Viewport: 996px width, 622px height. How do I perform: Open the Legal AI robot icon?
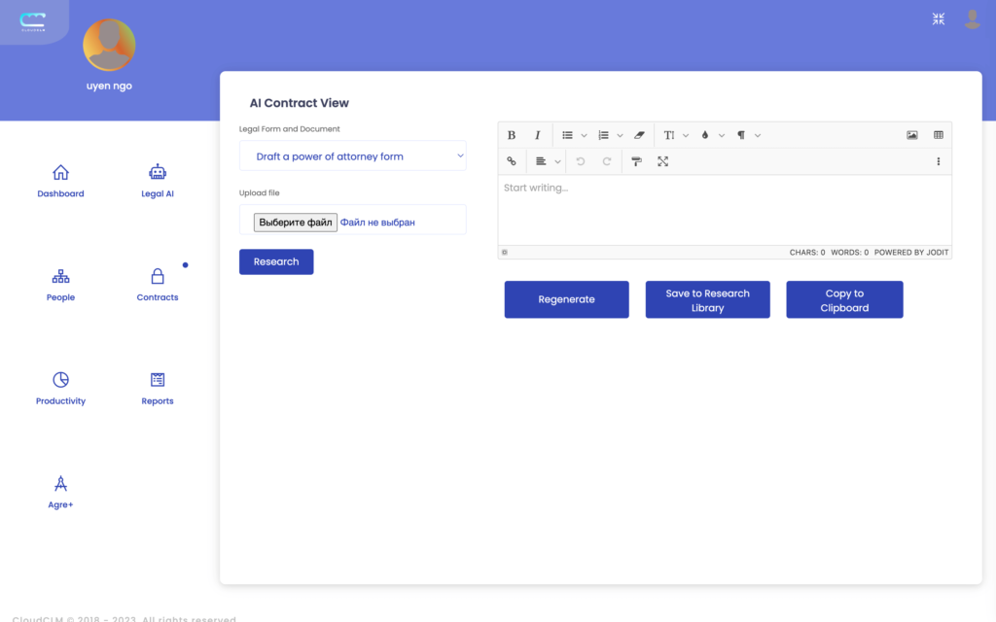click(x=158, y=173)
